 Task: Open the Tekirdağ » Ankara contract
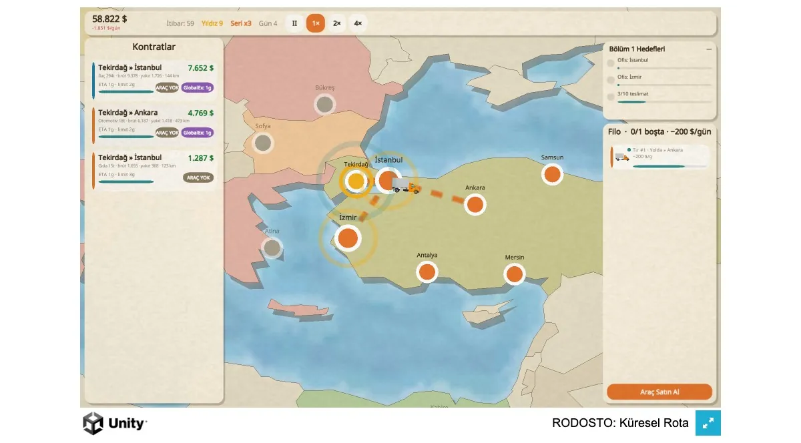tap(154, 124)
